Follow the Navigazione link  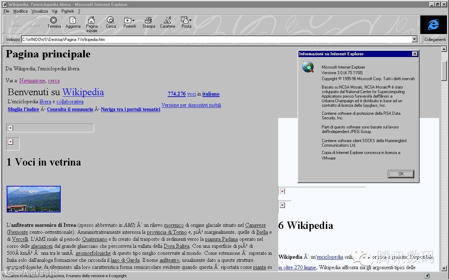(x=32, y=80)
